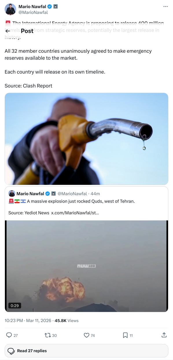Click the affiliate badge next to verified checkmark

56,6
